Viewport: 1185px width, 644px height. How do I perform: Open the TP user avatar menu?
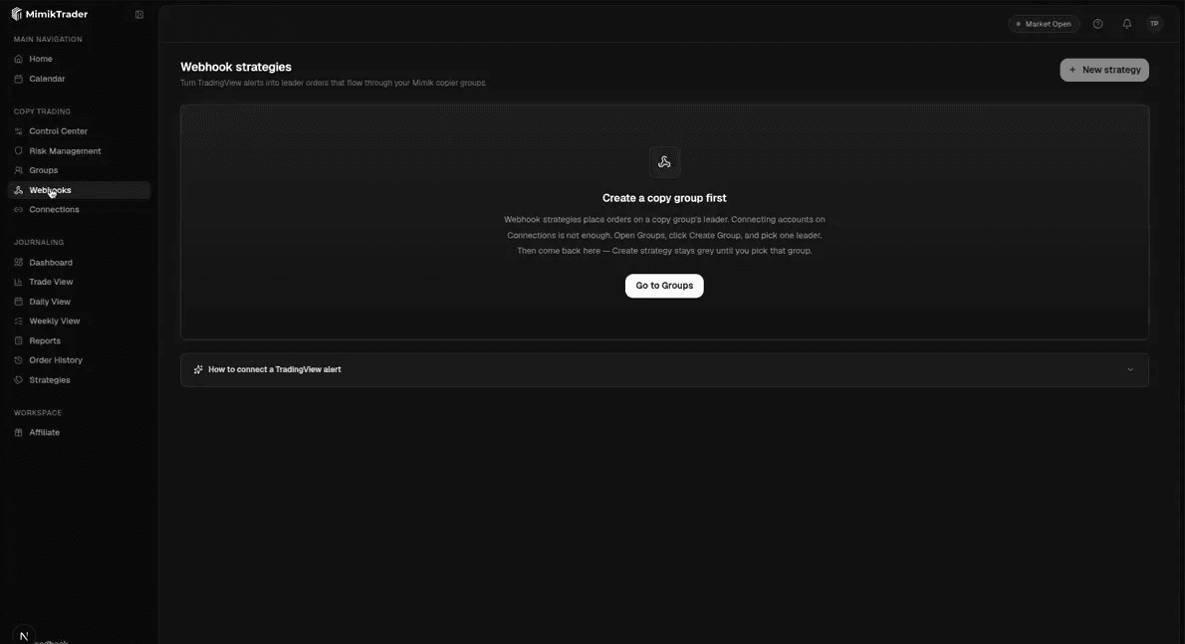[1154, 24]
